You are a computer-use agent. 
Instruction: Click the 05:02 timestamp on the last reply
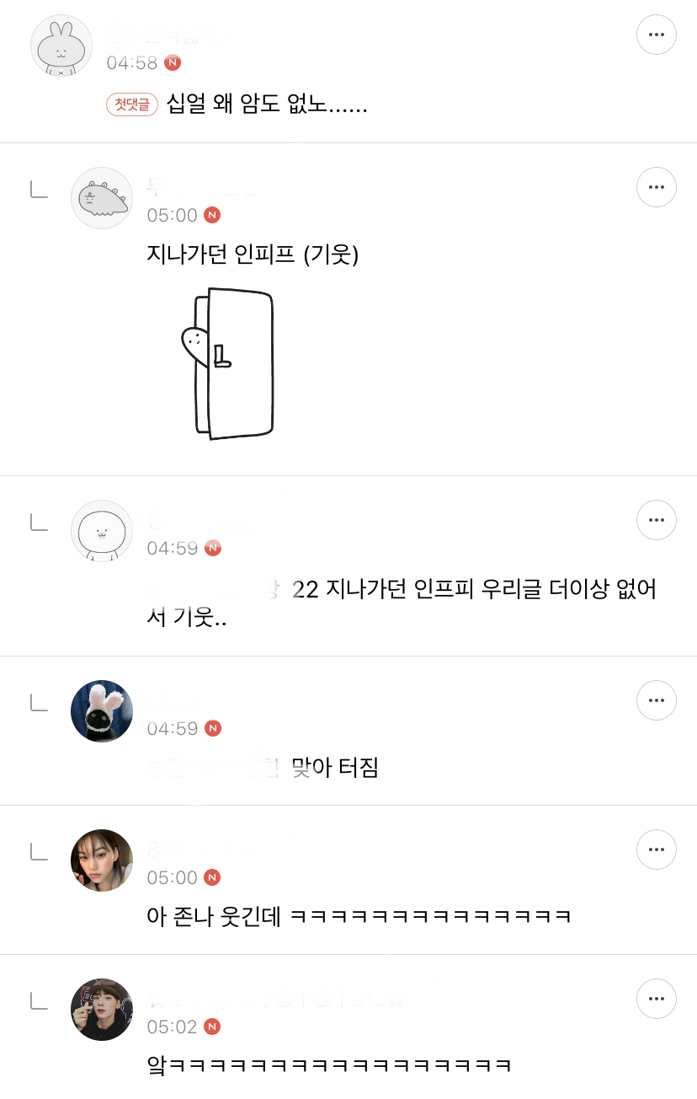[x=173, y=1027]
